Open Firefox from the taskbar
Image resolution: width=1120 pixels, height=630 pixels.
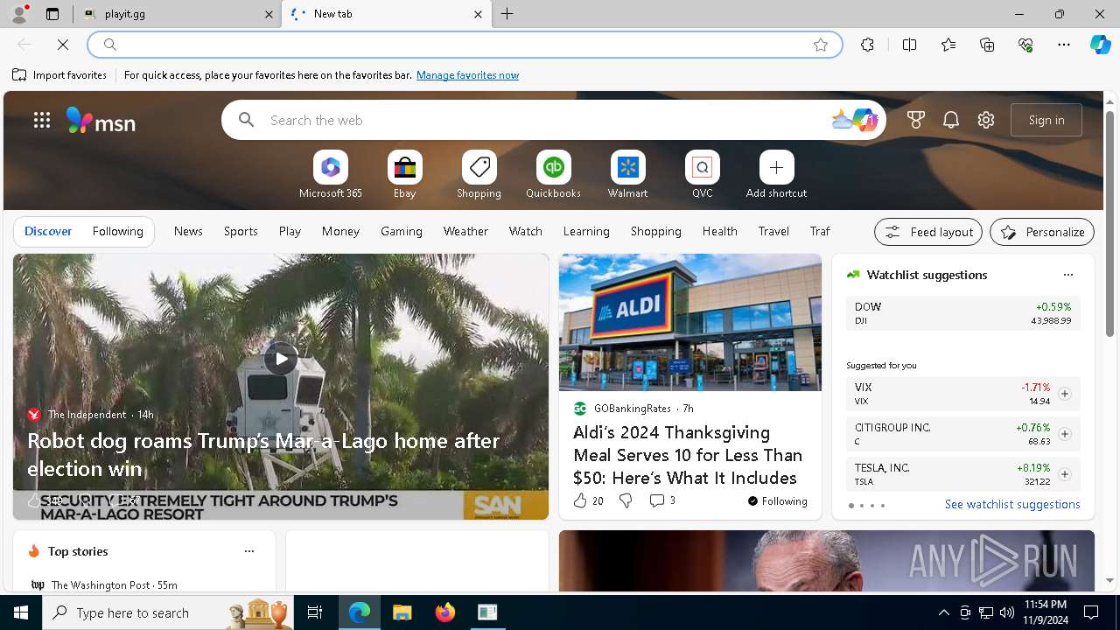click(x=445, y=612)
